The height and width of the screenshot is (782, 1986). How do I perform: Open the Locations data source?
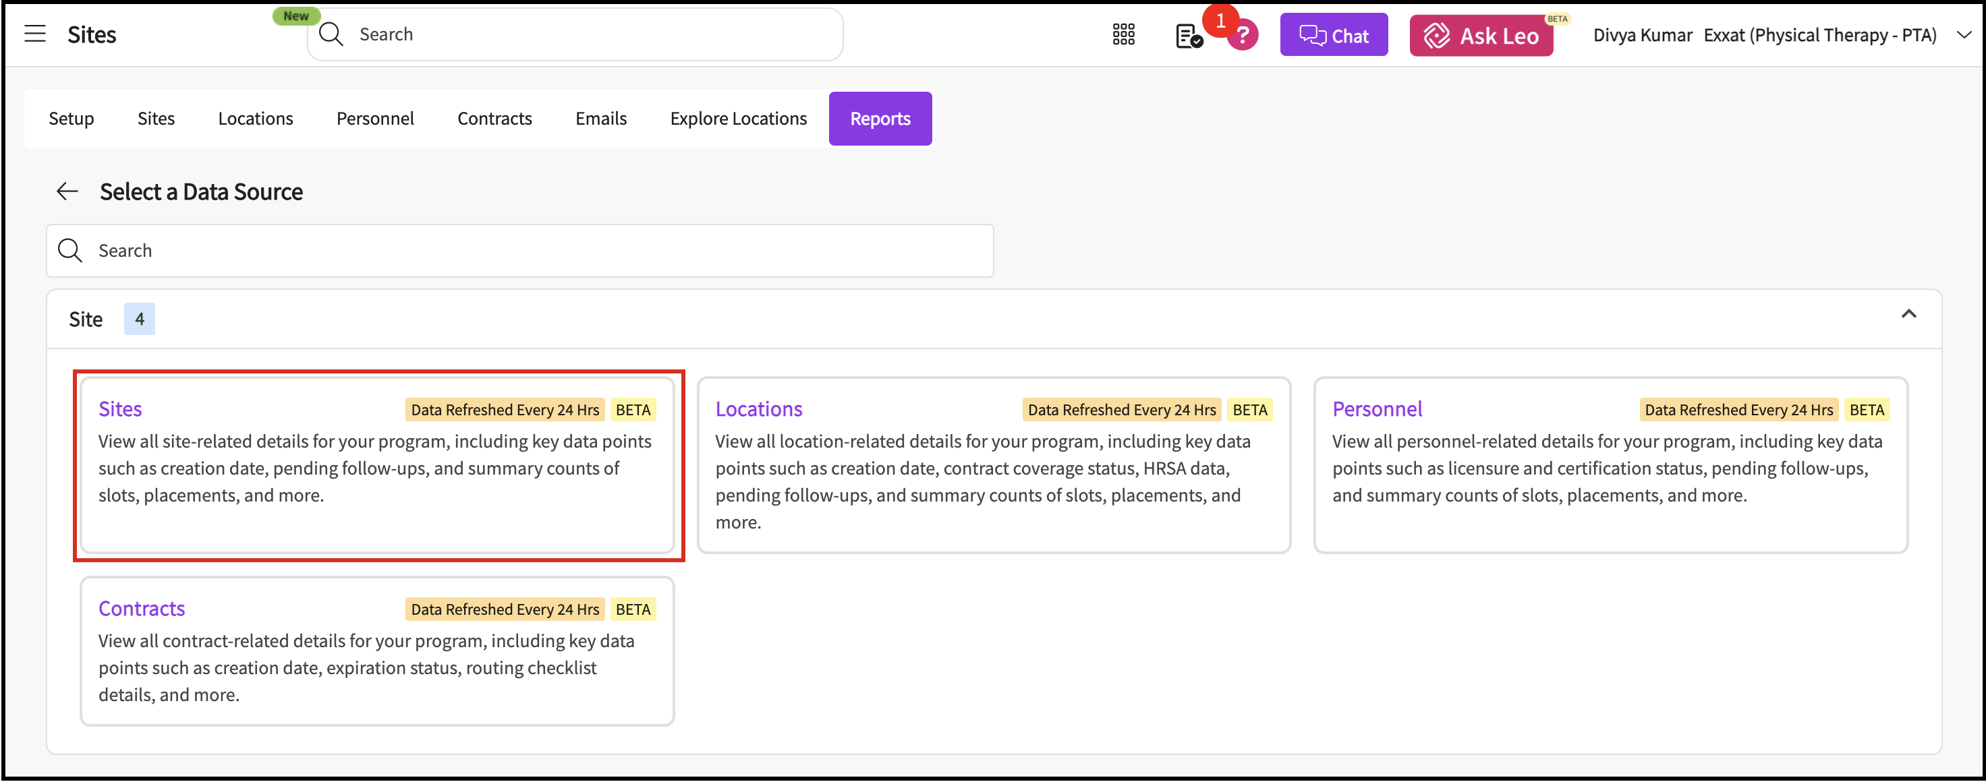pos(993,465)
